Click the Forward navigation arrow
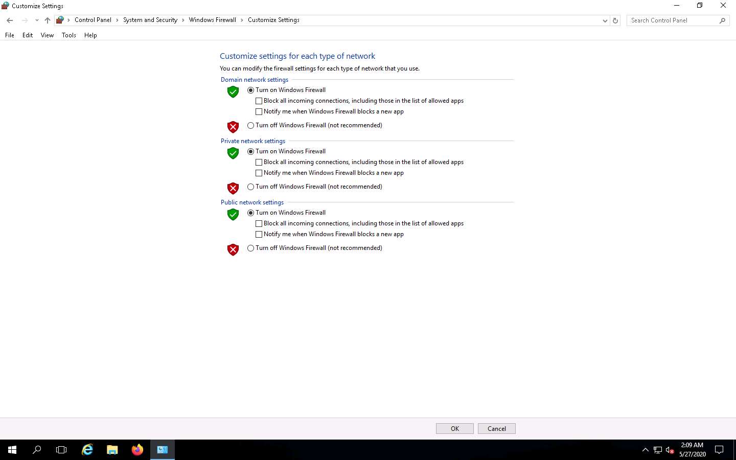 25,20
